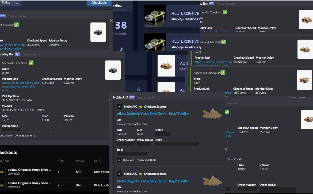Open undefeated adidas-td-yeezy-slide-onyx product link

pos(21,86)
